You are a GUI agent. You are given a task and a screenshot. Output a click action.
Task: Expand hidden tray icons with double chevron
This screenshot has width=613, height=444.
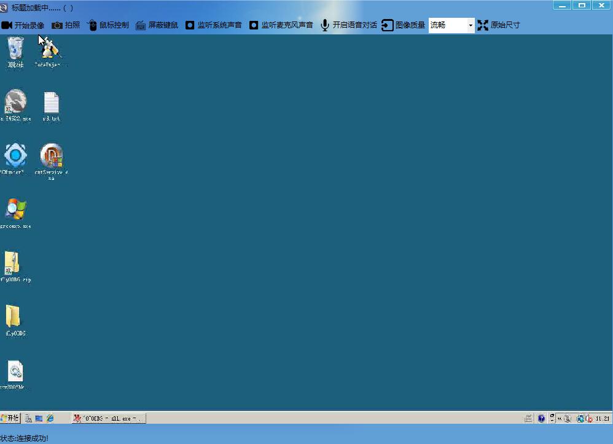click(560, 419)
